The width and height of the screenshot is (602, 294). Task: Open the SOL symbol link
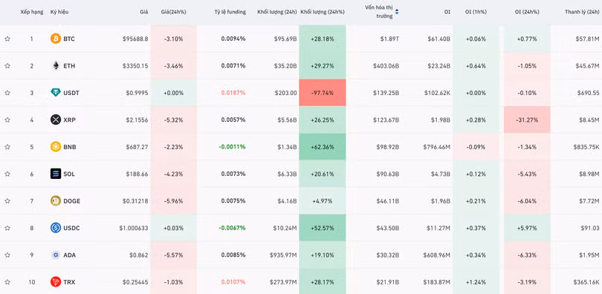[69, 174]
